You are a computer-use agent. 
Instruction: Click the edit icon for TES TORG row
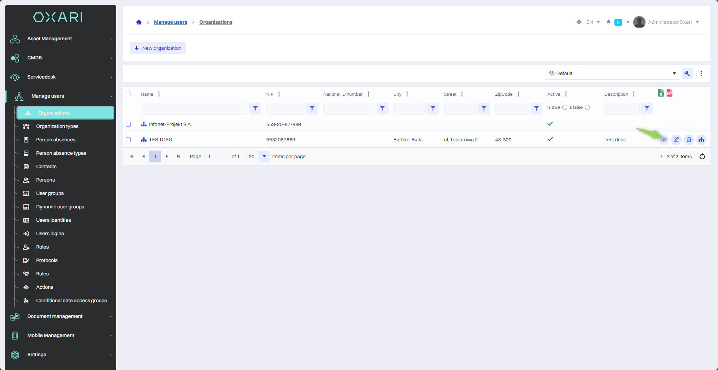point(676,140)
